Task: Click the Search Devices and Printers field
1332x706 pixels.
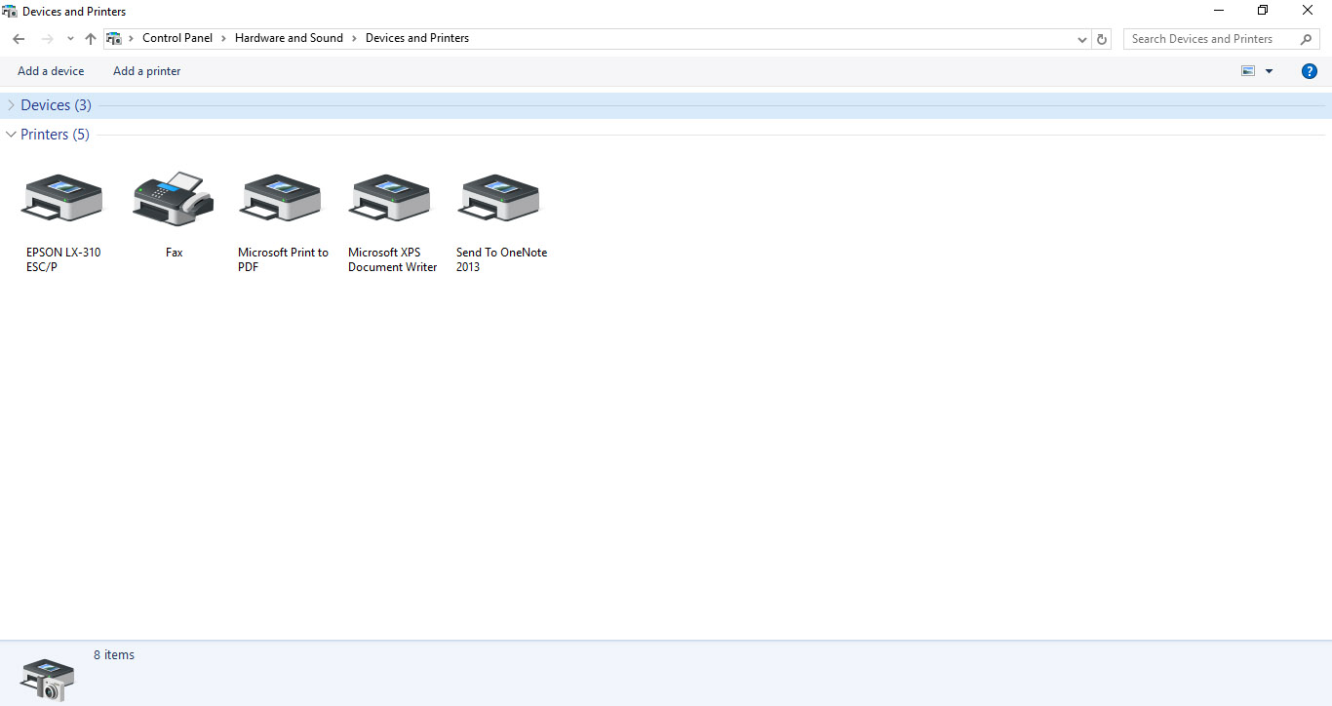Action: (x=1222, y=39)
